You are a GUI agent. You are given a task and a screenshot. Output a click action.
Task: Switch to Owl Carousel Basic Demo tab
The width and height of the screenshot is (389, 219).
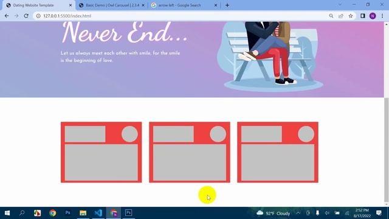[x=112, y=5]
